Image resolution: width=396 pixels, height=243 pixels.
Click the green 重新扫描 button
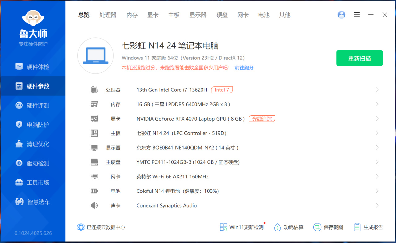359,58
